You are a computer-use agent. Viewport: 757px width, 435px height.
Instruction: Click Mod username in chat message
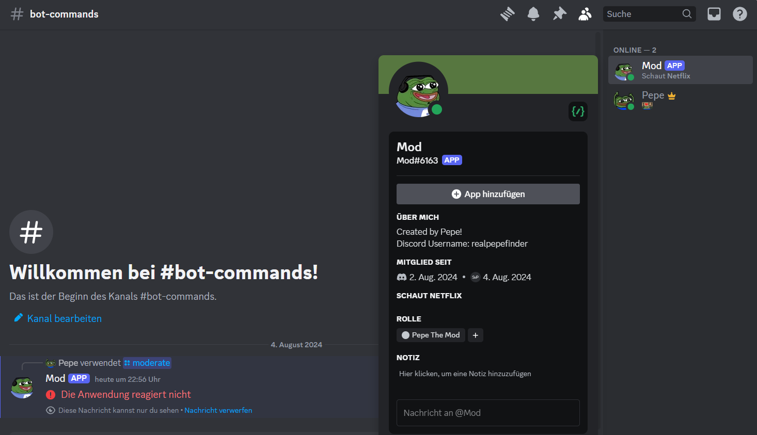pyautogui.click(x=55, y=378)
